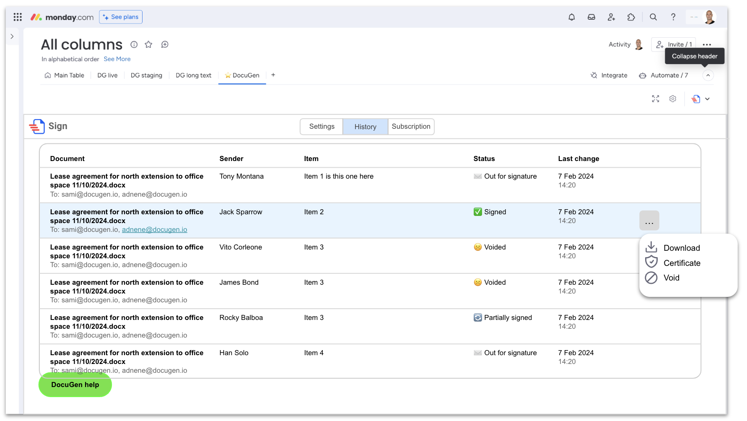Viewport: 747px width, 421px height.
Task: Open the help question mark
Action: [673, 17]
